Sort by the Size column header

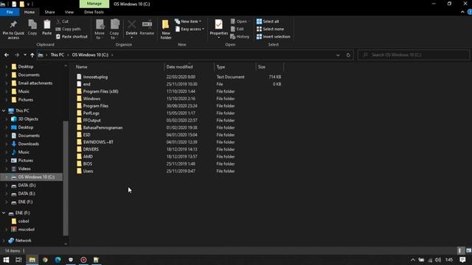(x=269, y=67)
